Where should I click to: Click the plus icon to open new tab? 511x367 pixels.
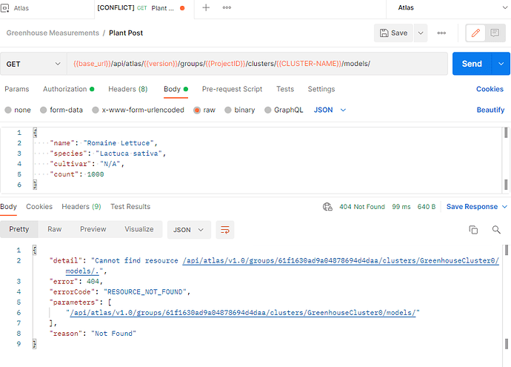[206, 8]
